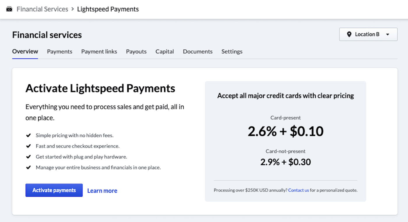Screen dimensions: 408x222
Task: Click the checkmark beside 'Simple pricing with no hidden fees'
Action: coord(28,135)
